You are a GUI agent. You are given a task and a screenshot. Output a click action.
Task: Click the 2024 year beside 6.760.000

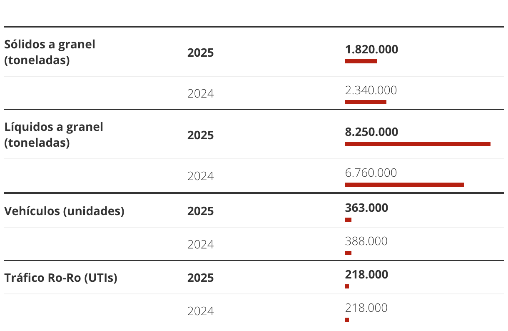pos(200,176)
